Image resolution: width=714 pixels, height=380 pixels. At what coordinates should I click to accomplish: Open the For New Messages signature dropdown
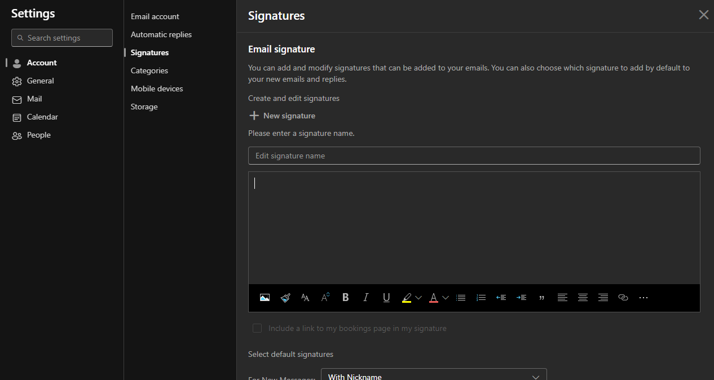[x=433, y=376]
